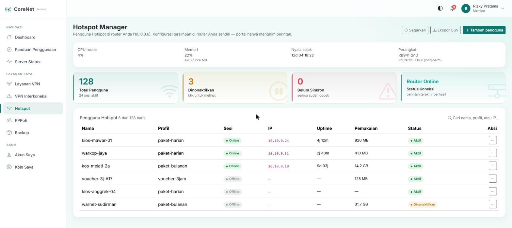Click Tambah pengguna button

[x=484, y=30]
